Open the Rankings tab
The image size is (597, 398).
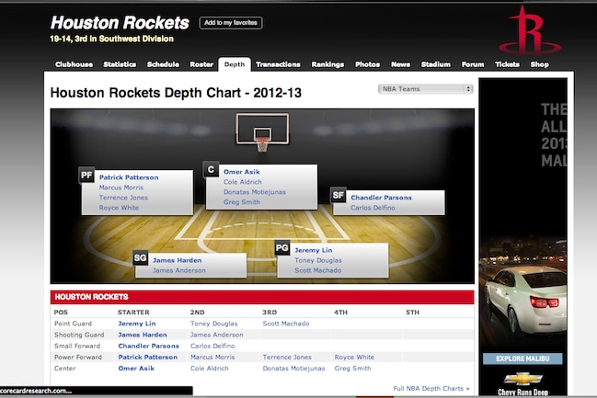point(327,64)
